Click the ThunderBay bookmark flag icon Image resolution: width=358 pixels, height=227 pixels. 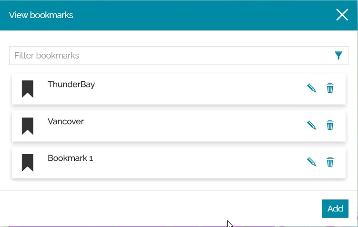28,89
